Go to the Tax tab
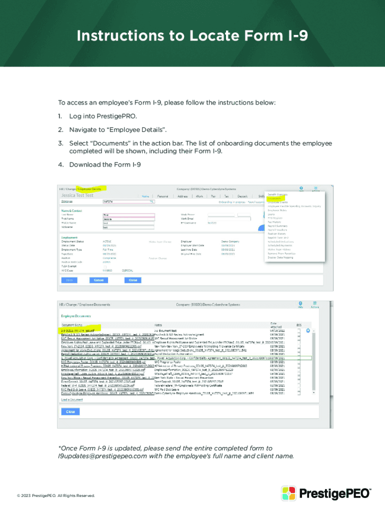This screenshot has width=385, height=512. coord(227,196)
